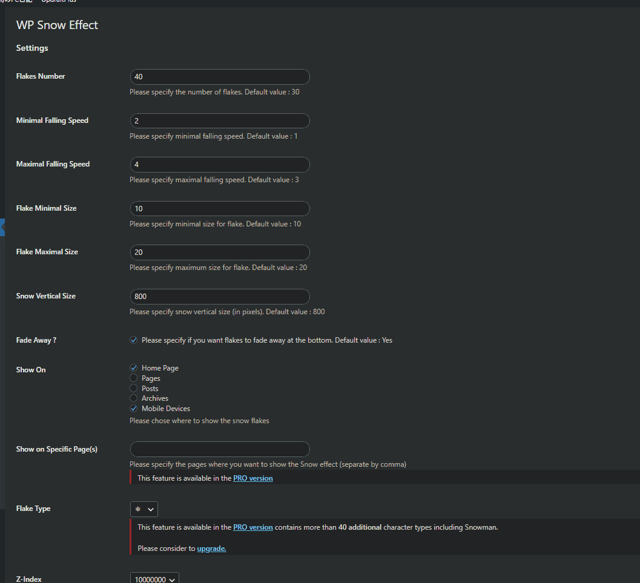Follow PRO version link in Flake Type notice
Image resolution: width=640 pixels, height=583 pixels.
pyautogui.click(x=253, y=527)
